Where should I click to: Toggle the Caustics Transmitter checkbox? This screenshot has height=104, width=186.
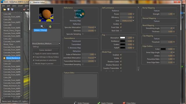click(x=121, y=68)
